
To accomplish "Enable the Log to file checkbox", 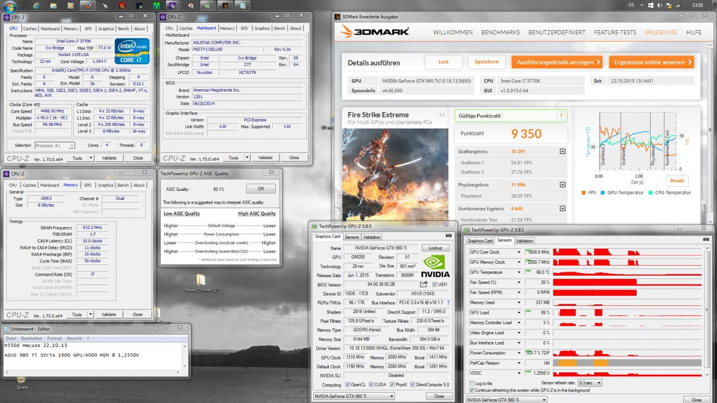I will tap(471, 383).
